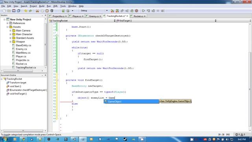This screenshot has height=142, width=252.
Task: Fold the checkIfTargetDestroyed method in gutter
Action: tap(58, 36)
